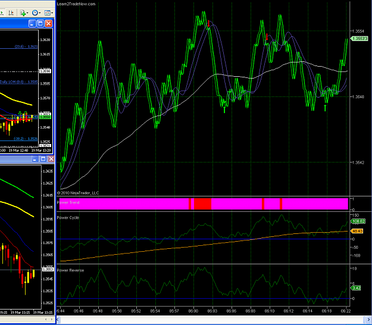The height and width of the screenshot is (325, 372).
Task: Click the (38.2) - 1.3526 Fibonacci label
Action: tap(26, 139)
